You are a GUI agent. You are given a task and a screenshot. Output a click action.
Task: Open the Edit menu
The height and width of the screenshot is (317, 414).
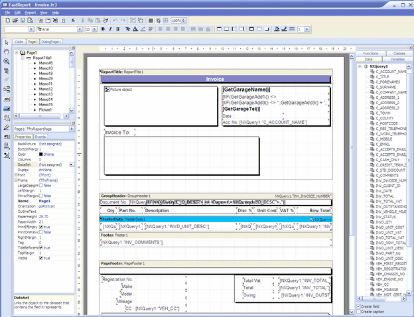click(17, 13)
